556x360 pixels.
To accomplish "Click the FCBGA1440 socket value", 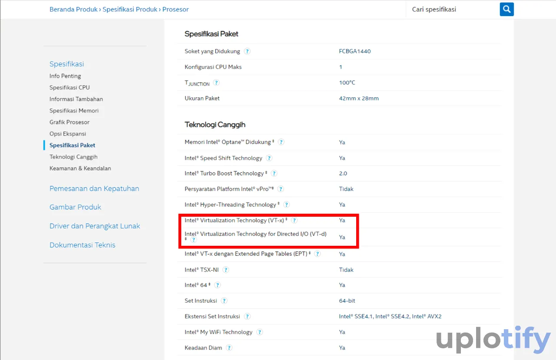I will (x=355, y=51).
